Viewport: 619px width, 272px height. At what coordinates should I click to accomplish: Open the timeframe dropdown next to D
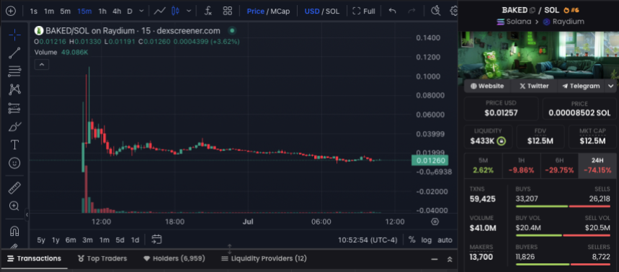click(x=142, y=11)
